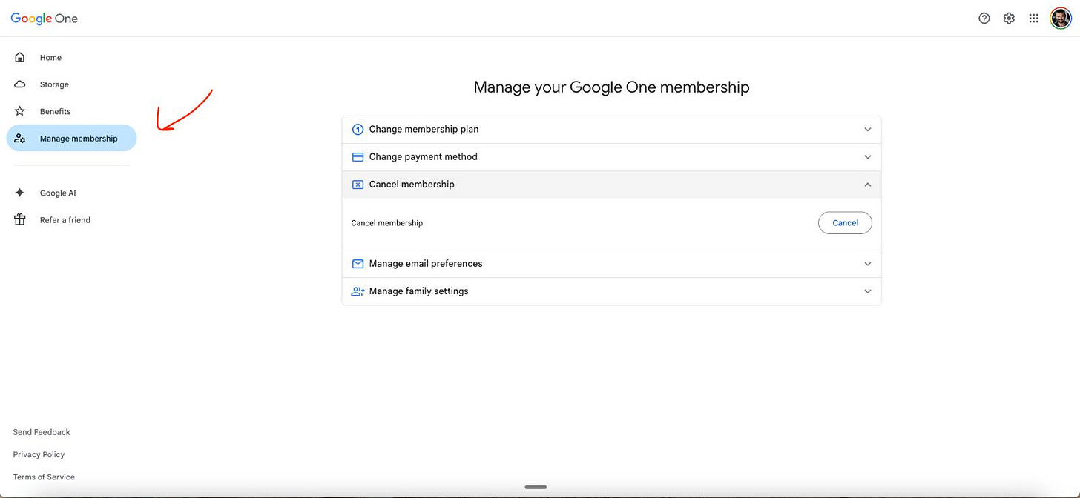The image size is (1080, 498).
Task: Click the credit card icon for payment method
Action: pyautogui.click(x=358, y=157)
